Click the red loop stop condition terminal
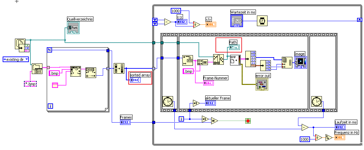Viewport: 364px width, 150px height. tap(248, 121)
